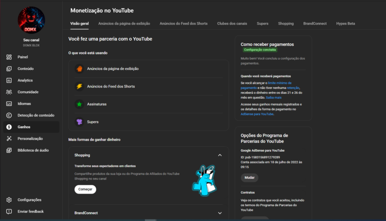
Task: Click the Começar button under Shopping
Action: pyautogui.click(x=85, y=189)
